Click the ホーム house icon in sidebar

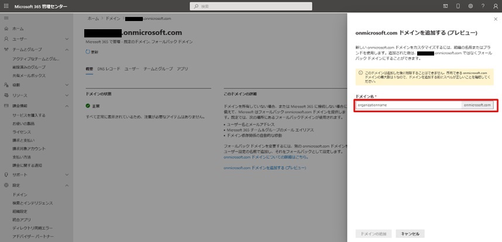[6, 29]
